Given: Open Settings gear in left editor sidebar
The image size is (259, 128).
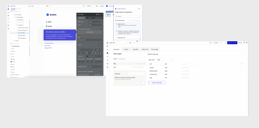Looking at the screenshot, I should pos(8,25).
